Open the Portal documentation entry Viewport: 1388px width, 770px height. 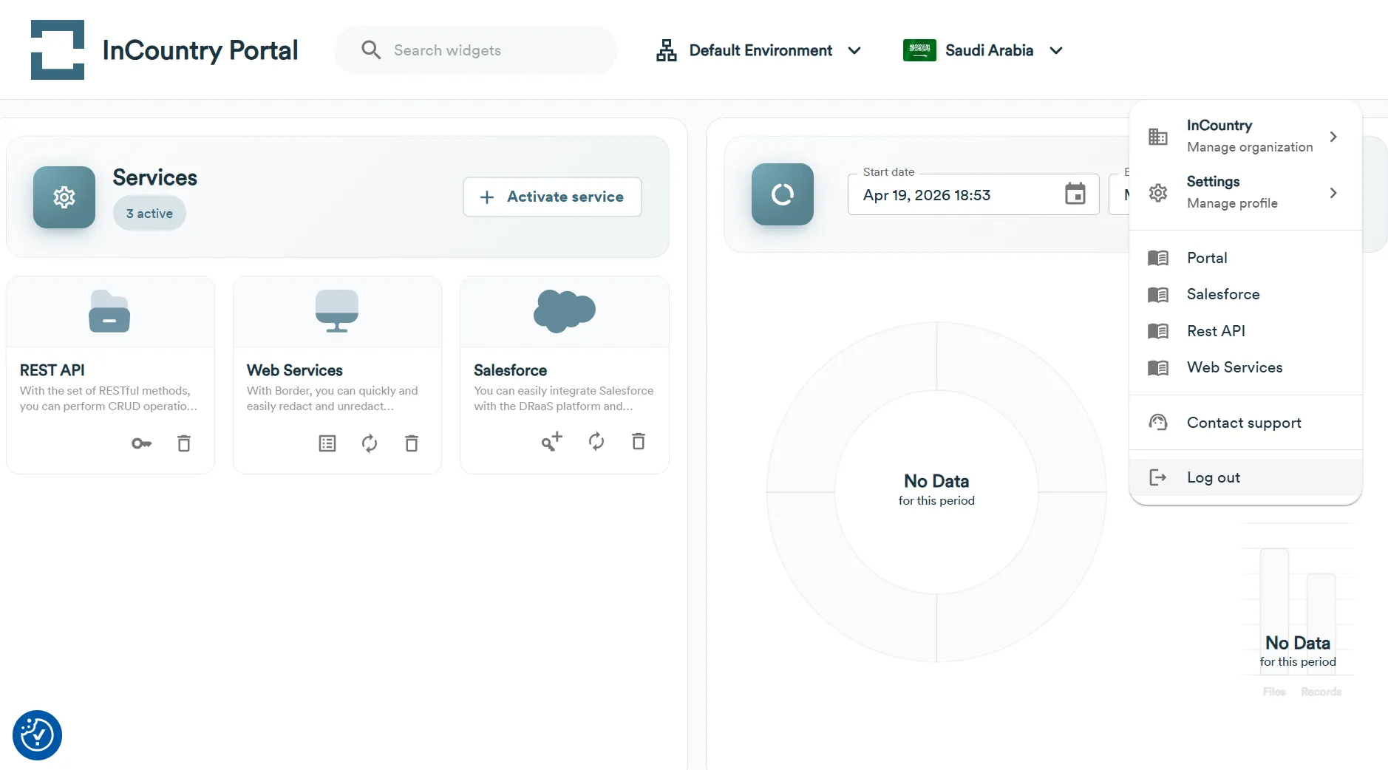coord(1245,258)
